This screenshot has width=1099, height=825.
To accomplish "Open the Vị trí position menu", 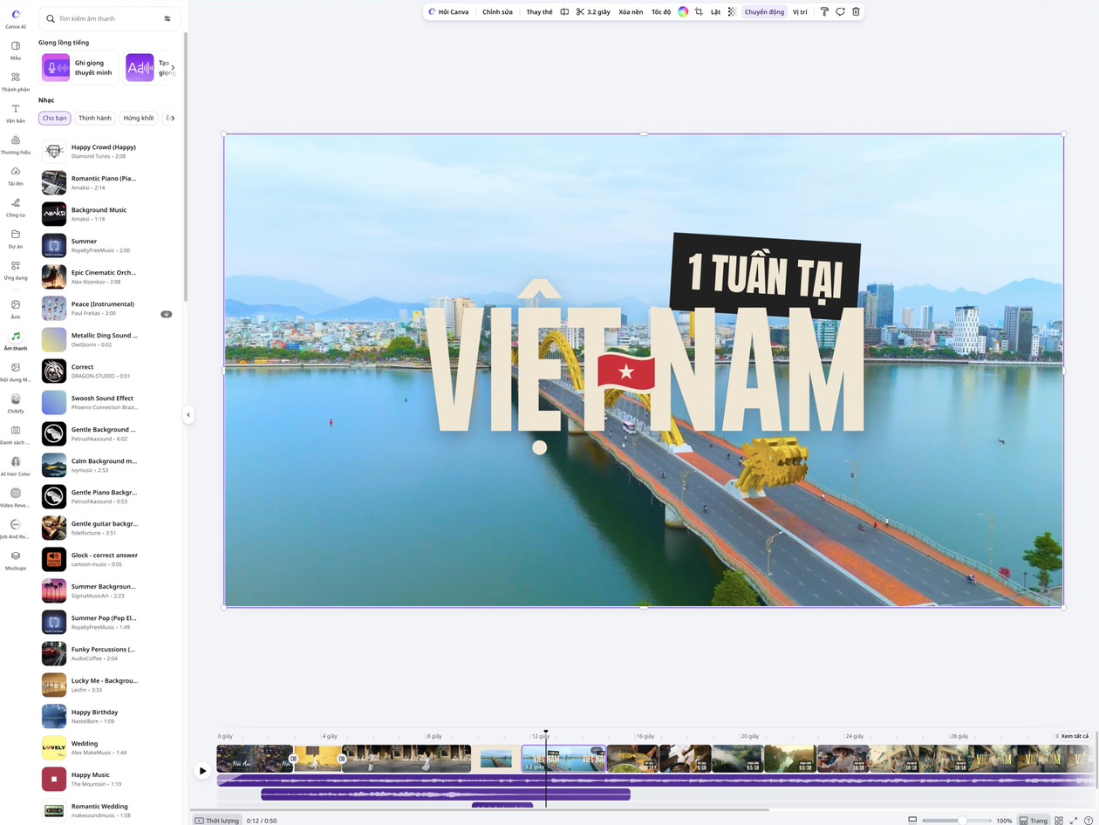I will [x=800, y=12].
